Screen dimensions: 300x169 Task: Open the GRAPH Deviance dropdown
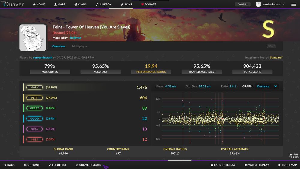[x=267, y=86]
